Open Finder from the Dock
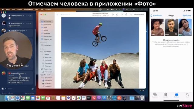This screenshot has height=109, width=194. click(7, 98)
